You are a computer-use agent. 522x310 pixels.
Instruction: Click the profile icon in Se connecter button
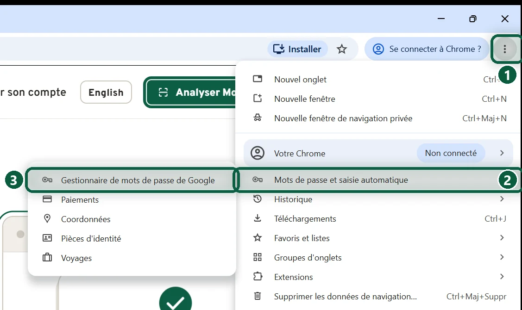(x=378, y=49)
